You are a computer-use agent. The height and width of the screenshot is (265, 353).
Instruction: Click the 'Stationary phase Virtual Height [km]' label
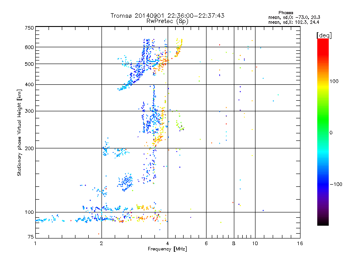pos(19,132)
